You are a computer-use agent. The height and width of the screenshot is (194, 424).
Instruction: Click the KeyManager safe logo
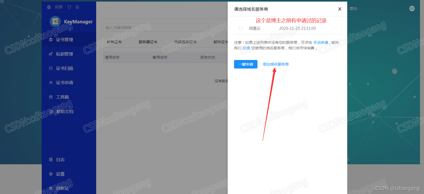[x=55, y=21]
